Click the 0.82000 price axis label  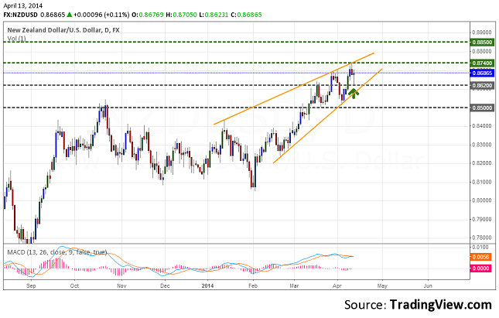[x=483, y=163]
